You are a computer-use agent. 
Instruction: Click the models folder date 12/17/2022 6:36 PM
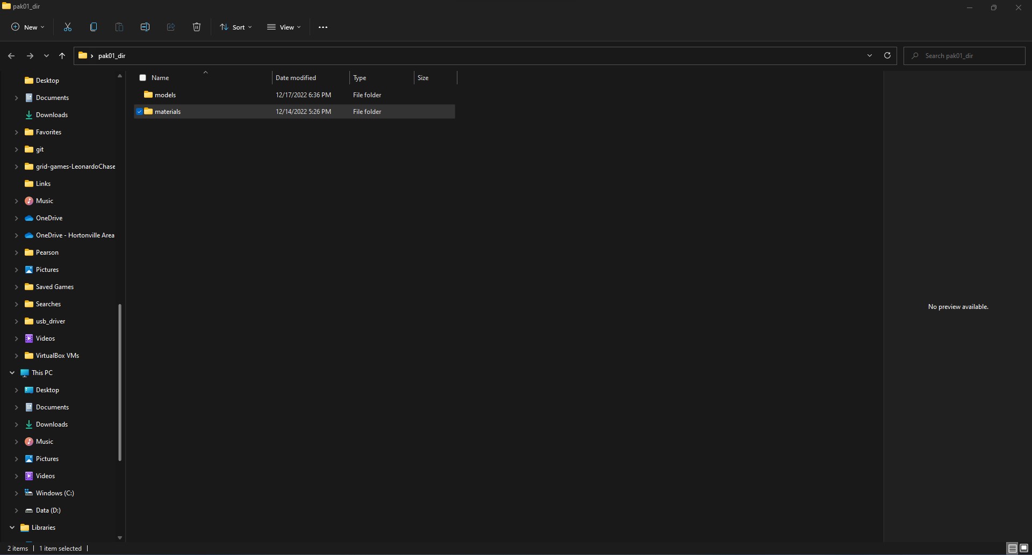pos(303,95)
